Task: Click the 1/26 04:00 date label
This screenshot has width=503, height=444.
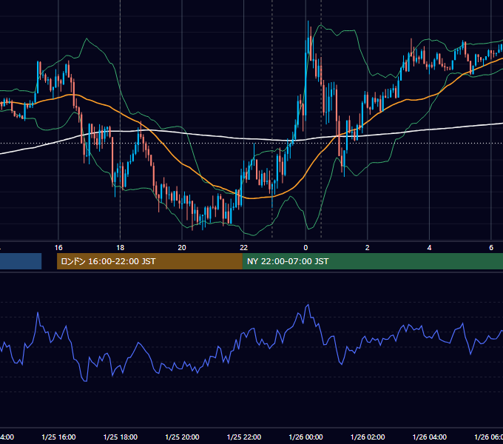Action: 430,437
